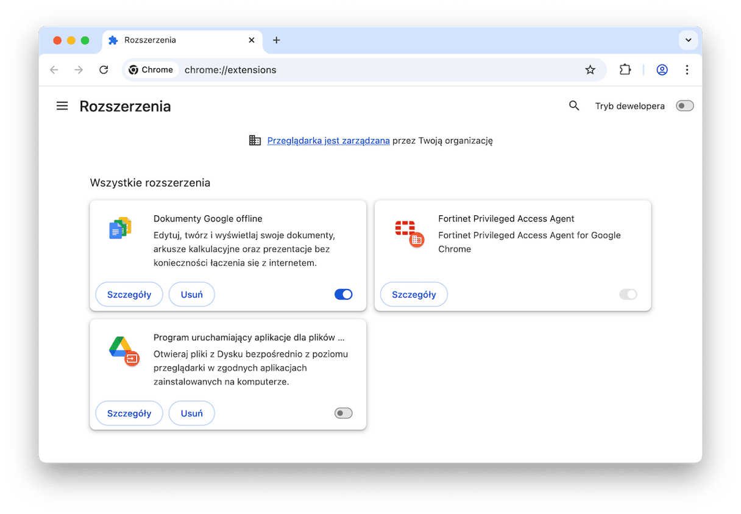Click the Tryb dewelopera label
The height and width of the screenshot is (514, 741).
click(x=630, y=106)
